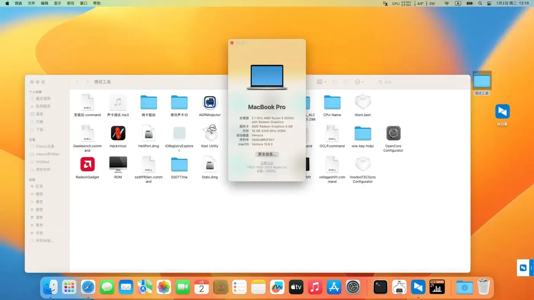Screen dimensions: 534x300
Task: Launch Terminal from the Dock
Action: [x=380, y=287]
